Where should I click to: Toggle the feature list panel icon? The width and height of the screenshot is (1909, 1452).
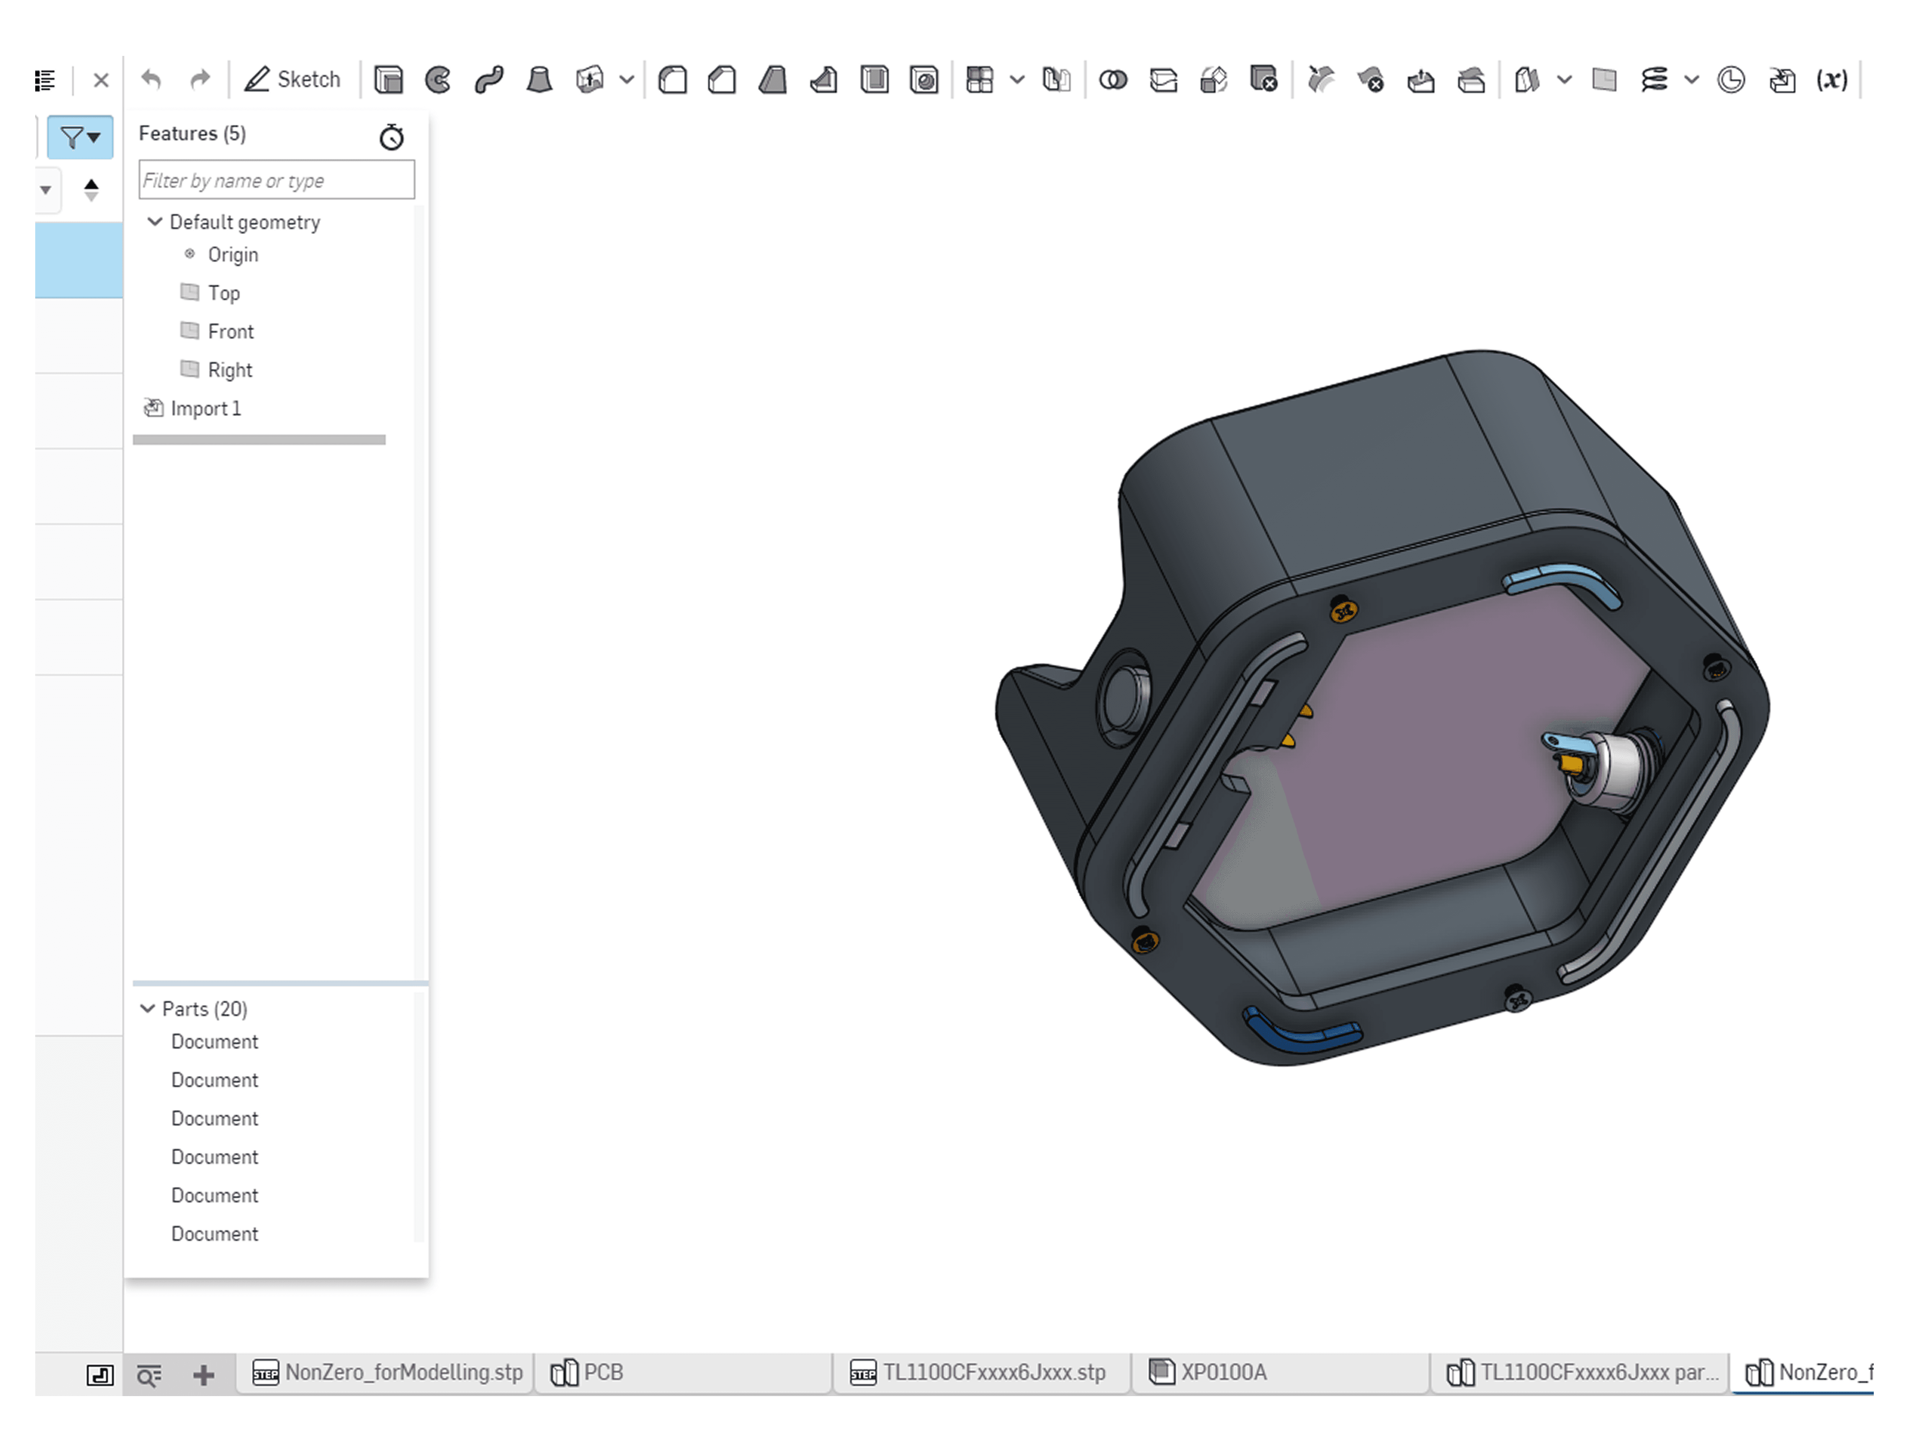[x=46, y=80]
